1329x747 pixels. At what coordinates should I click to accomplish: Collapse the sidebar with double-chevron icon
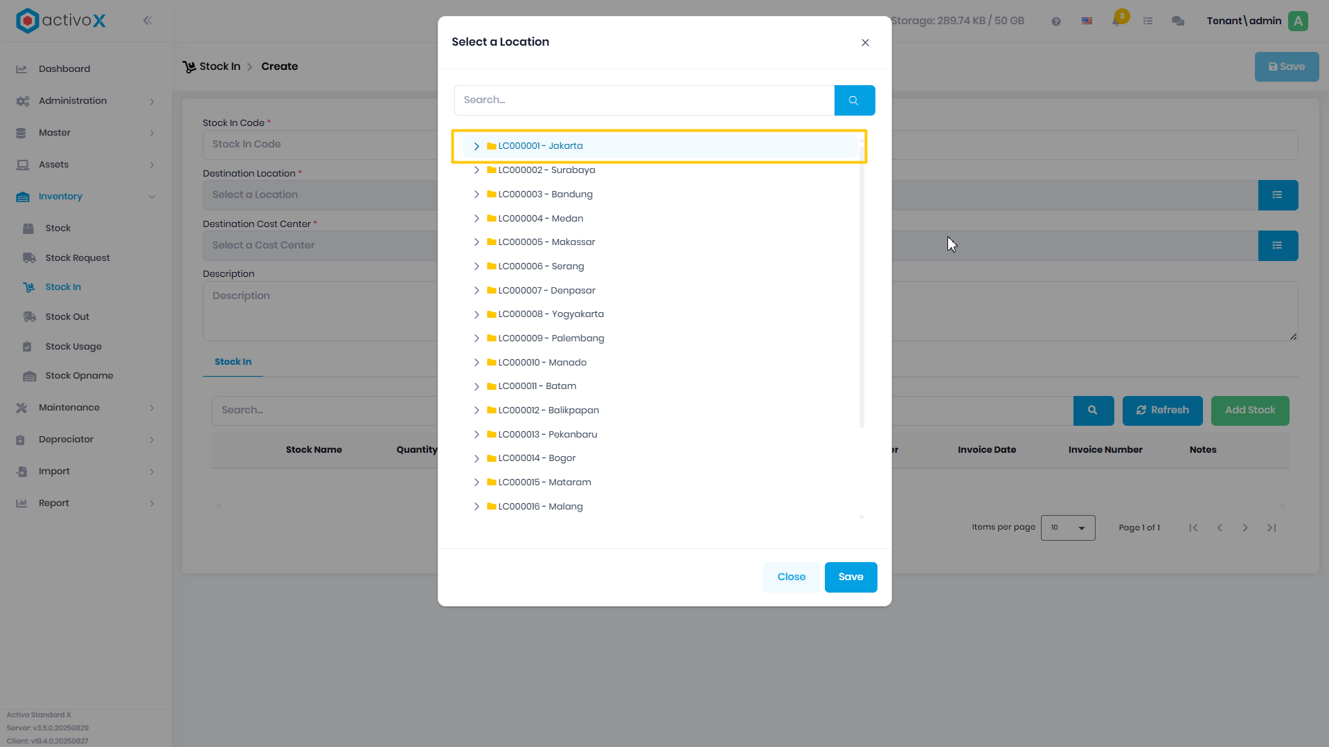click(148, 21)
